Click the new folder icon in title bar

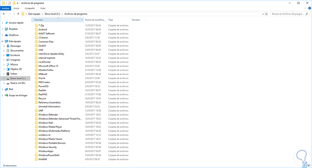(x=14, y=3)
